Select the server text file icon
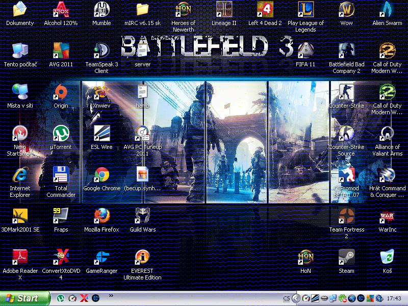The image size is (408, 306). click(x=142, y=50)
